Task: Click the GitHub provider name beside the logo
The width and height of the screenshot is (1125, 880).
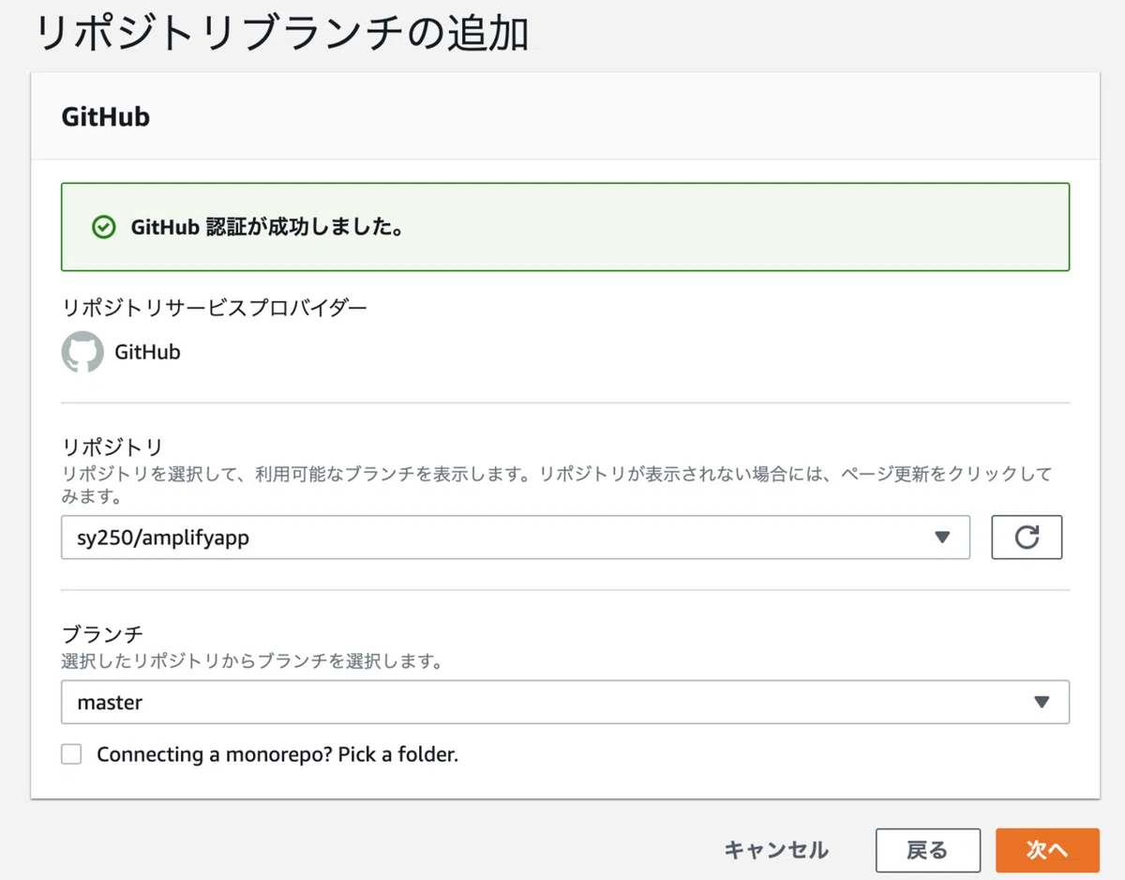Action: point(147,353)
